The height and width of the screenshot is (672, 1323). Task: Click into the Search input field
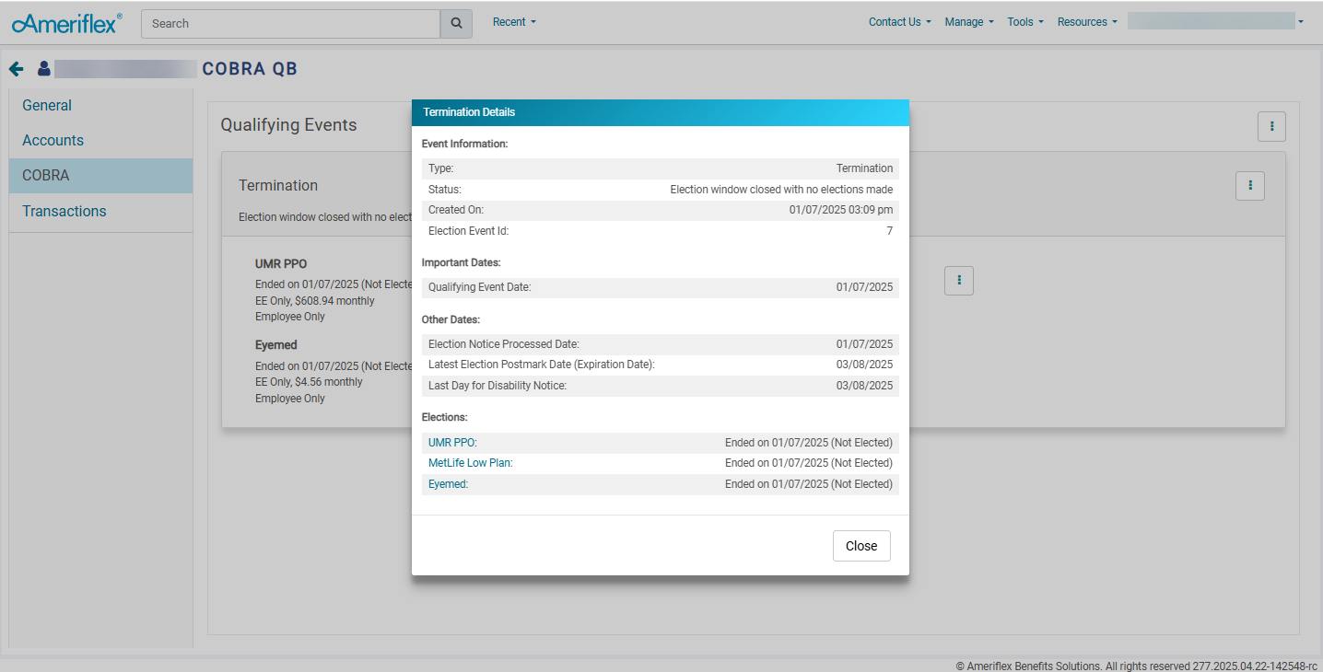click(291, 24)
